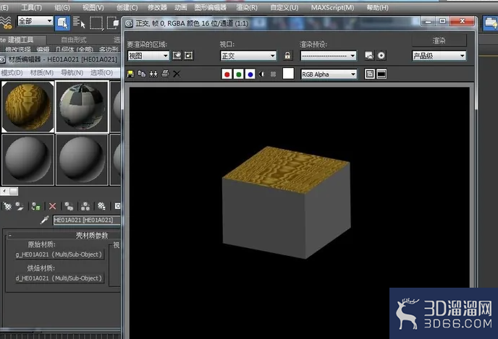Click the get material icon
The width and height of the screenshot is (498, 339).
(7, 207)
